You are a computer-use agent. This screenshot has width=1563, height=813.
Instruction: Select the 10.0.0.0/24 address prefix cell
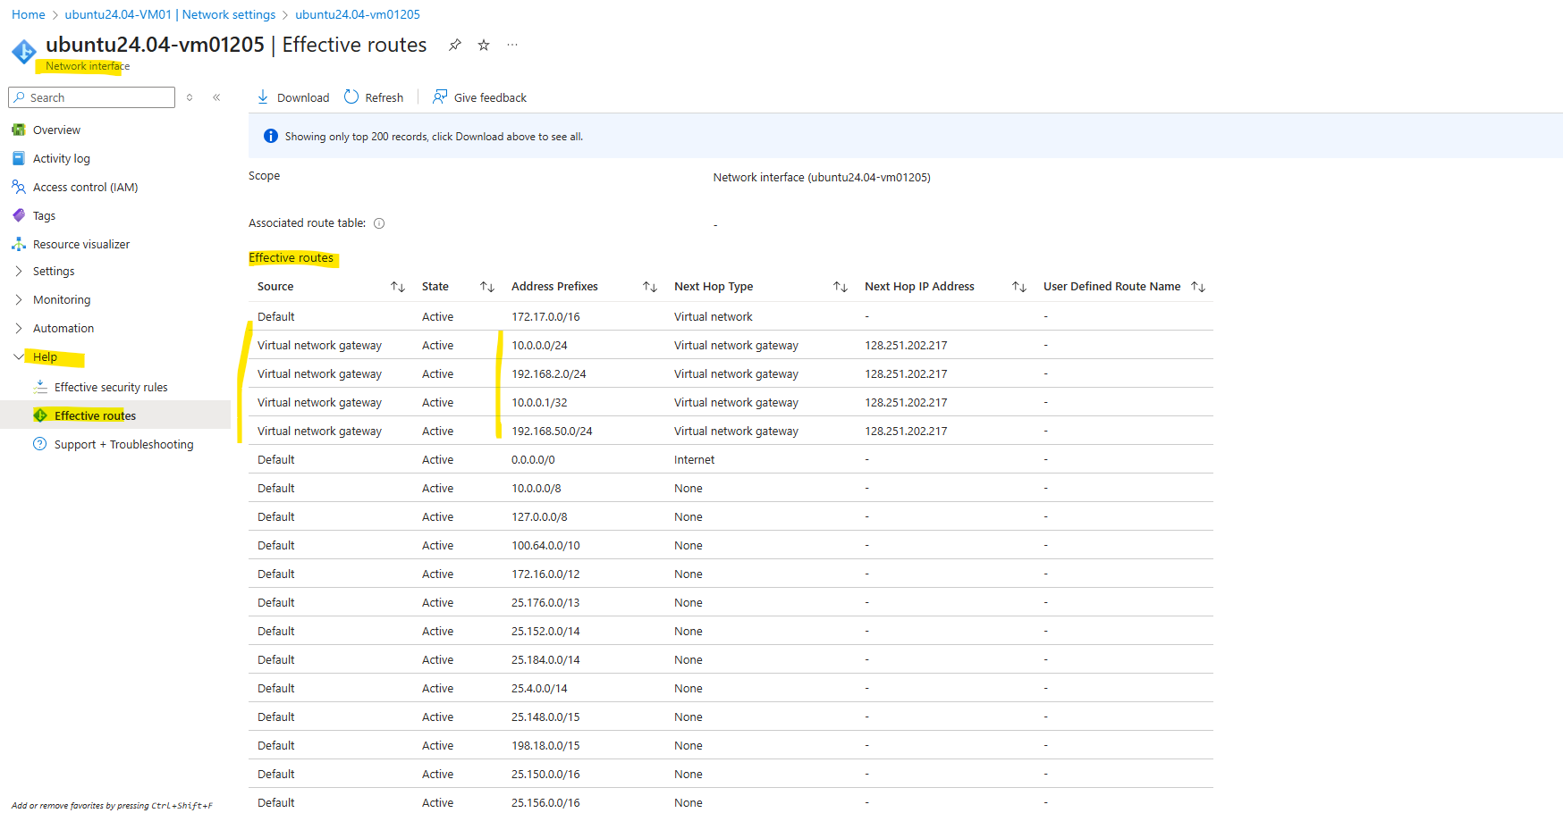(x=539, y=346)
